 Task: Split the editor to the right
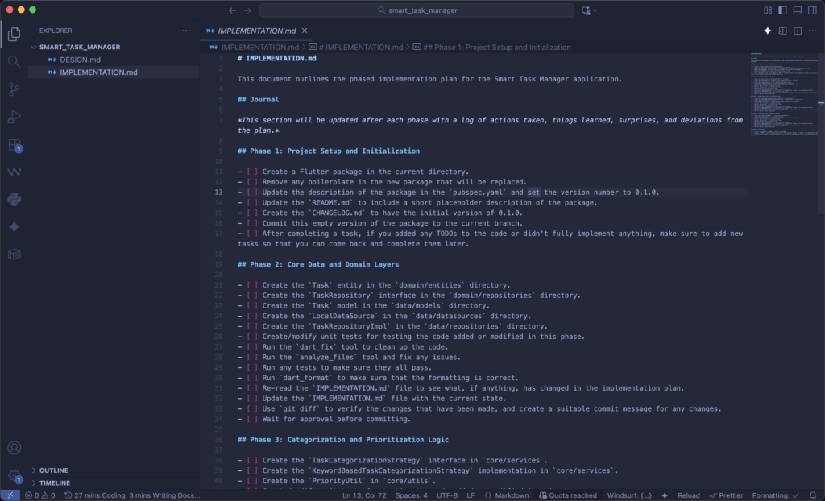(797, 31)
